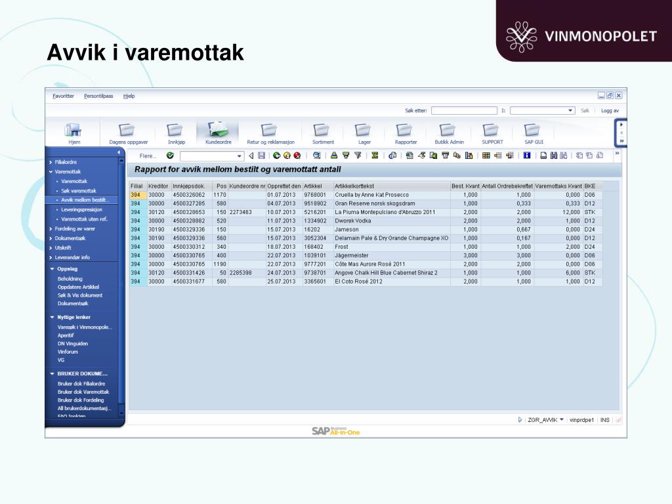Open the Innkjøp folder

point(176,133)
